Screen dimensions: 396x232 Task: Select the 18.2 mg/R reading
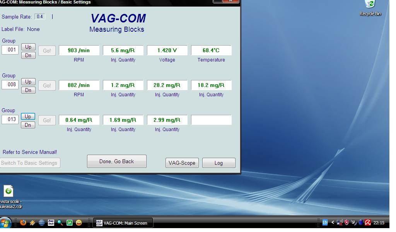(211, 85)
